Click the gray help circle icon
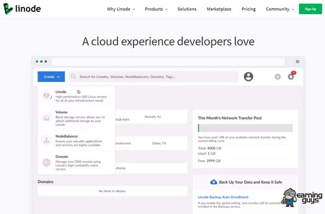This screenshot has height=214, width=325. point(277,77)
